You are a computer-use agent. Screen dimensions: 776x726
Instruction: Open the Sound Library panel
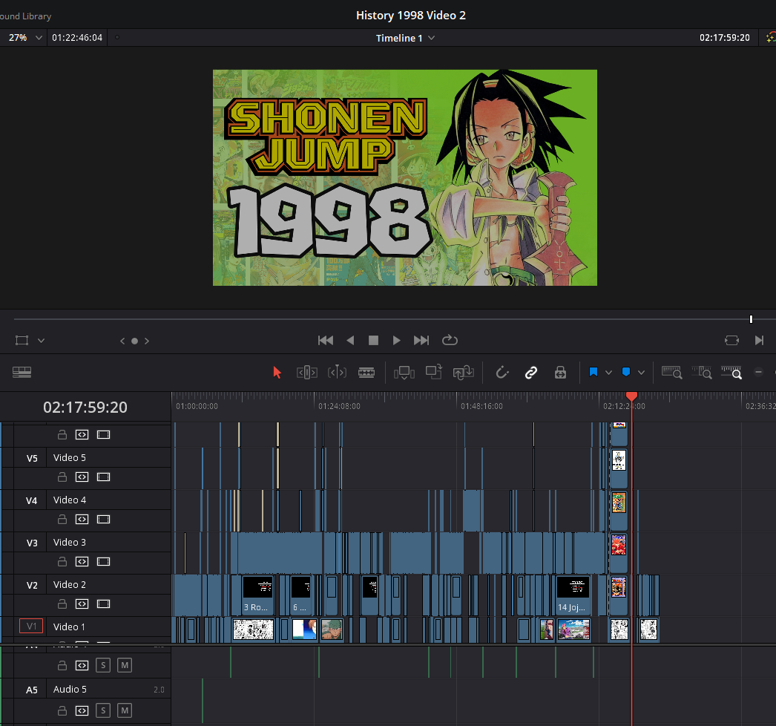(x=26, y=16)
